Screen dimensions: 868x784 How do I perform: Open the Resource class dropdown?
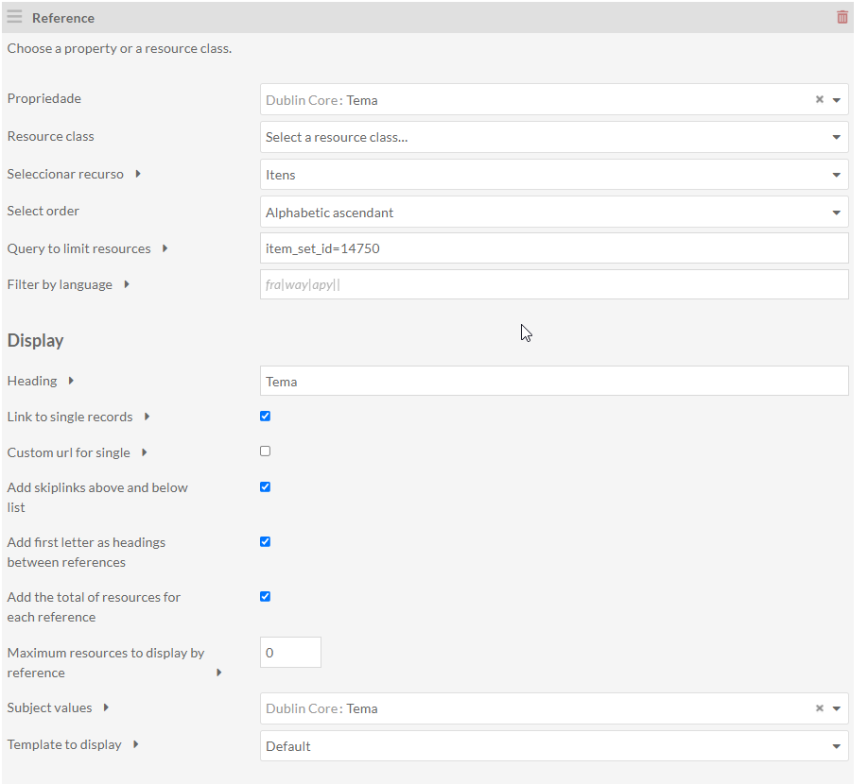point(553,137)
